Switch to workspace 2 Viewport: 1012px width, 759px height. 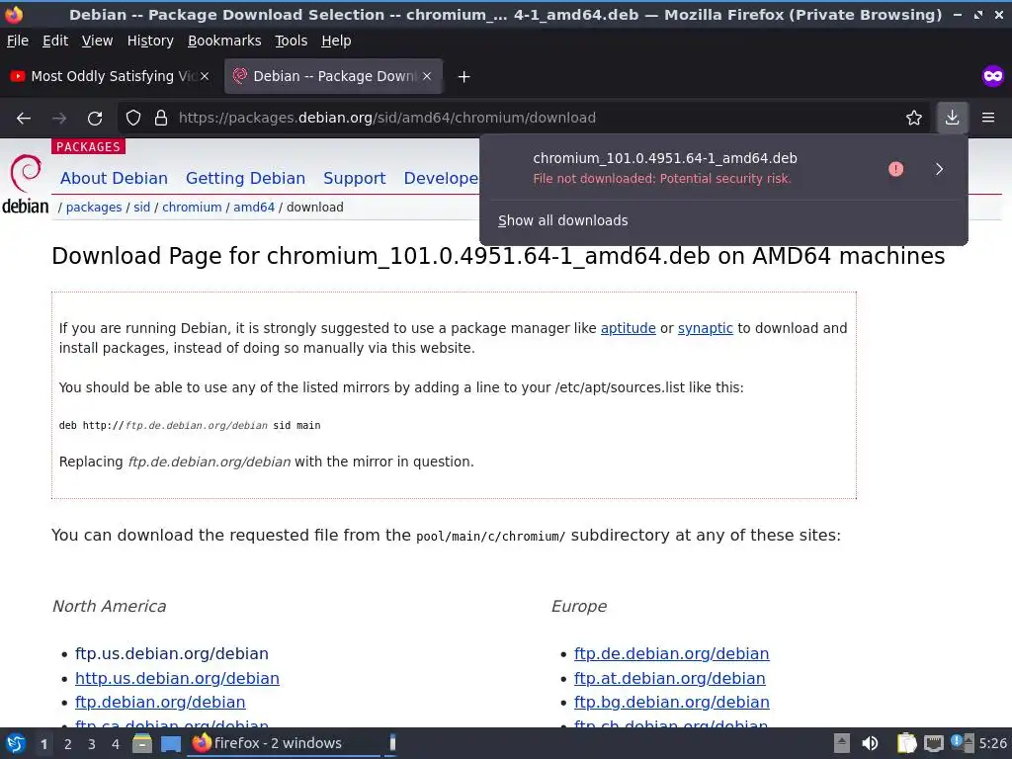click(67, 744)
